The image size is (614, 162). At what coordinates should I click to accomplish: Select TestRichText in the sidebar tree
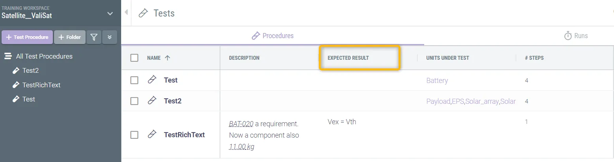click(41, 85)
